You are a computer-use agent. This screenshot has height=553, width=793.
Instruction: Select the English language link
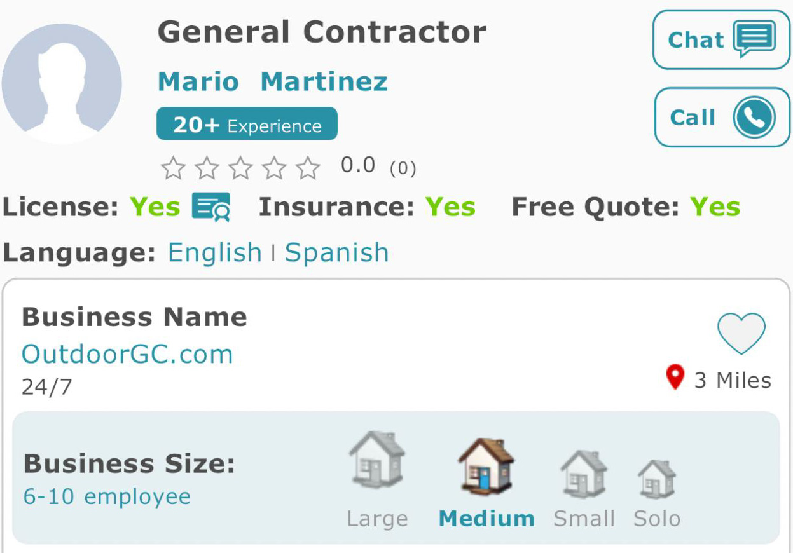tap(214, 253)
